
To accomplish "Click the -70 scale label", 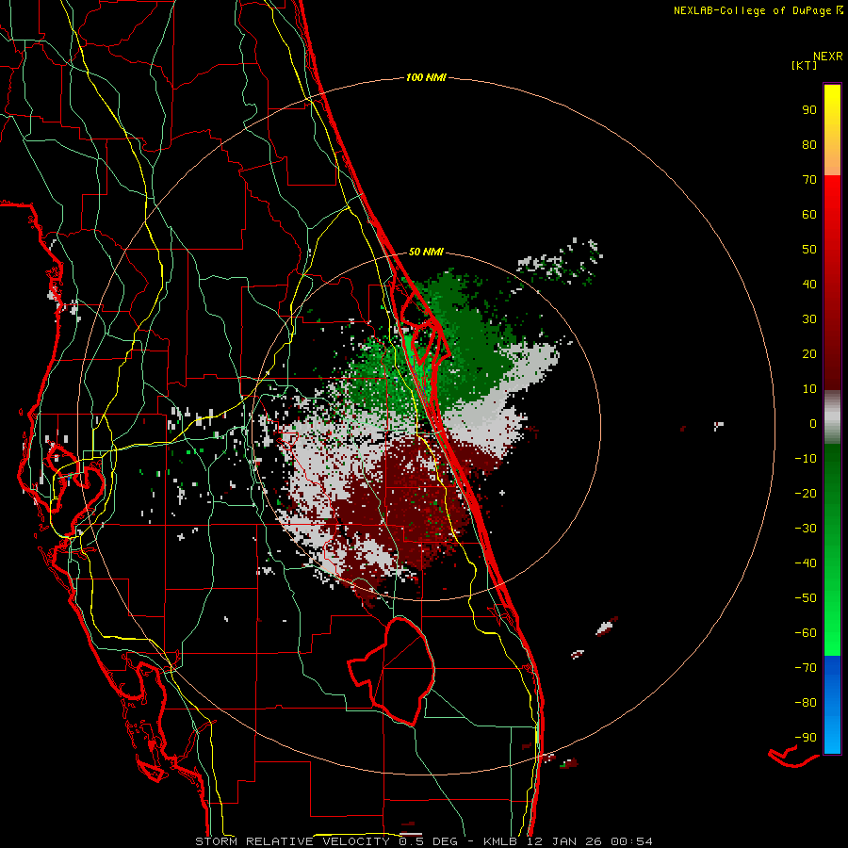I will (806, 668).
